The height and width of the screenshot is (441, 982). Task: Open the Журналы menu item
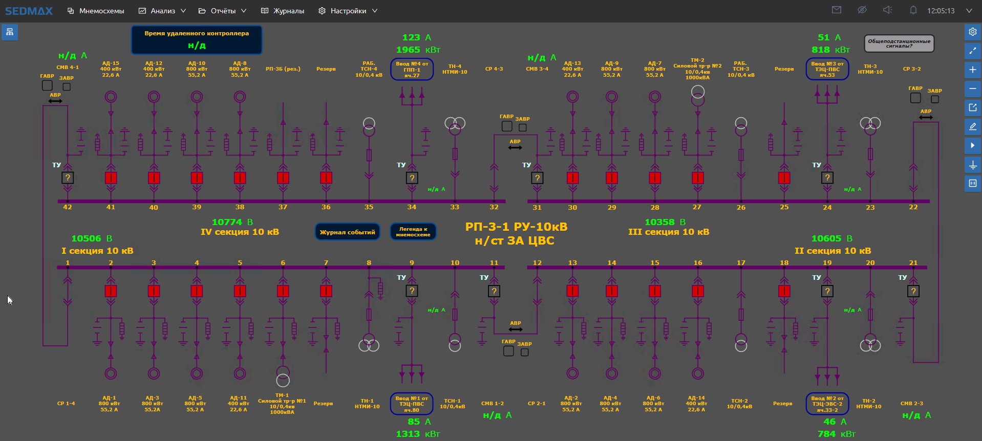click(283, 11)
